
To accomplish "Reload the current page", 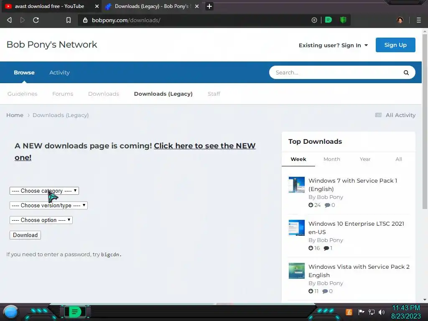I will point(36,20).
